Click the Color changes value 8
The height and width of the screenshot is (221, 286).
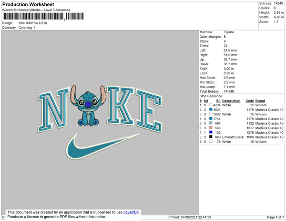point(225,37)
